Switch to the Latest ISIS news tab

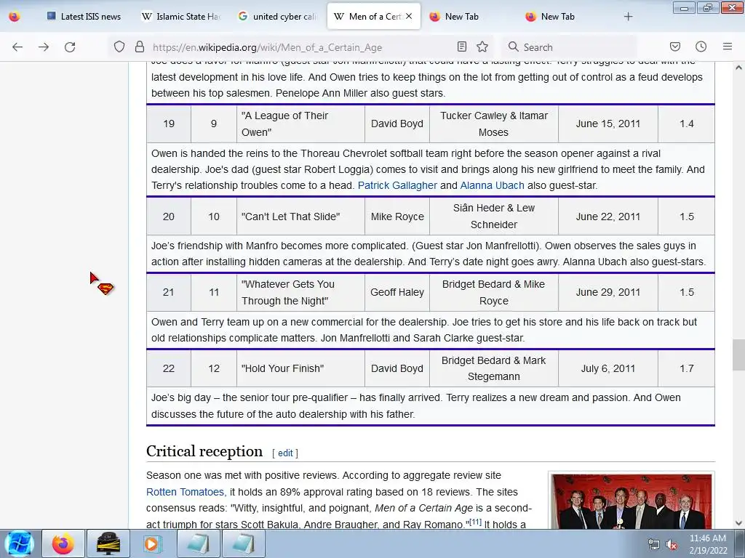(84, 17)
